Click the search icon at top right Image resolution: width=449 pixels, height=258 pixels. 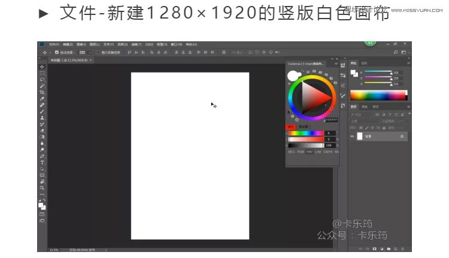[x=396, y=53]
